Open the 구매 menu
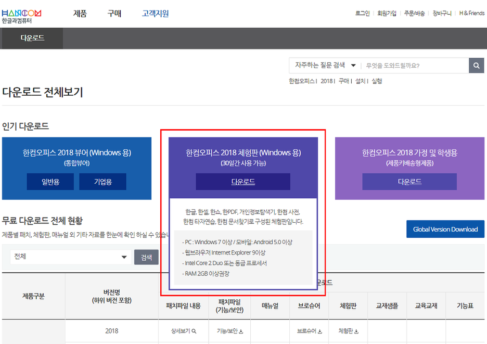487x344 pixels. coord(114,14)
